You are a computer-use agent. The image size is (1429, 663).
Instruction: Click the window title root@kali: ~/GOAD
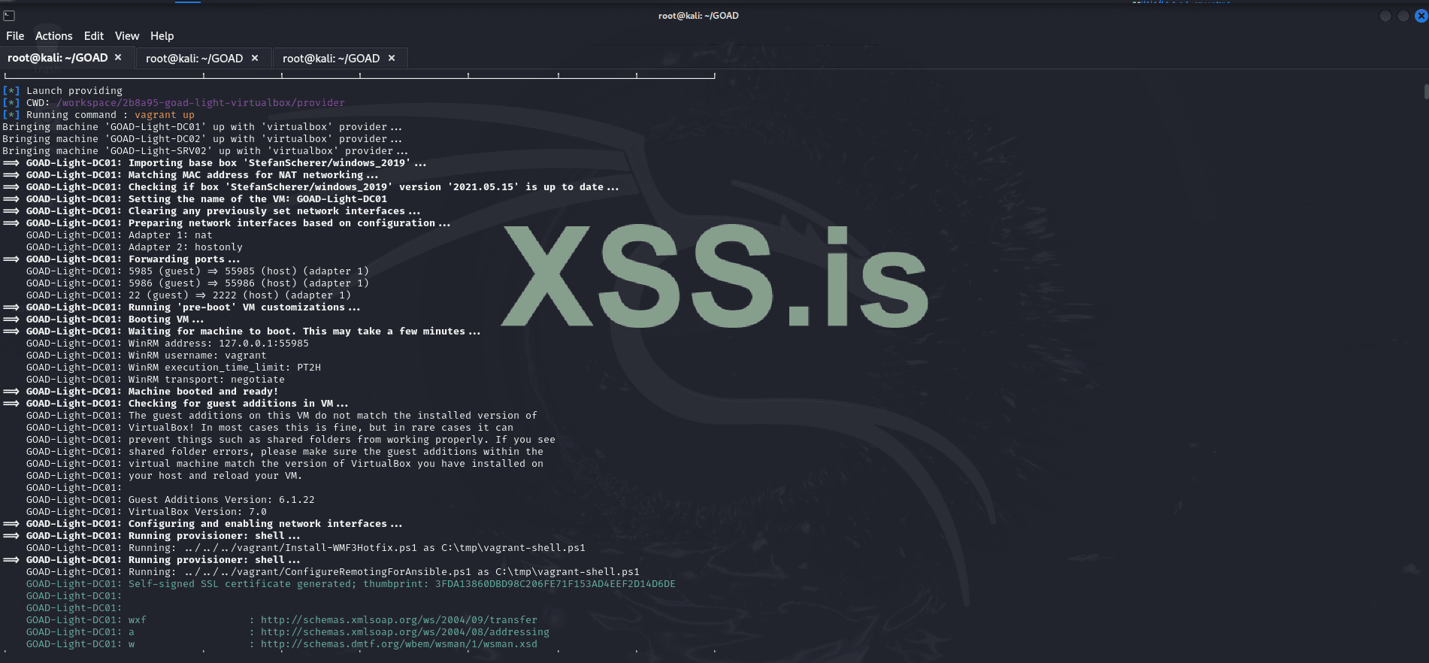(x=698, y=16)
